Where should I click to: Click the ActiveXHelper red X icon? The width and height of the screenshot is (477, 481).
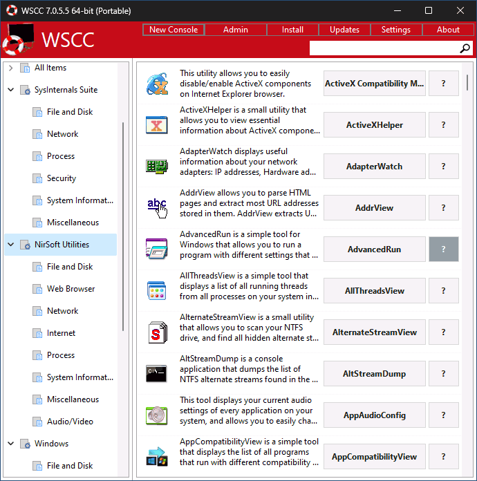click(x=157, y=125)
